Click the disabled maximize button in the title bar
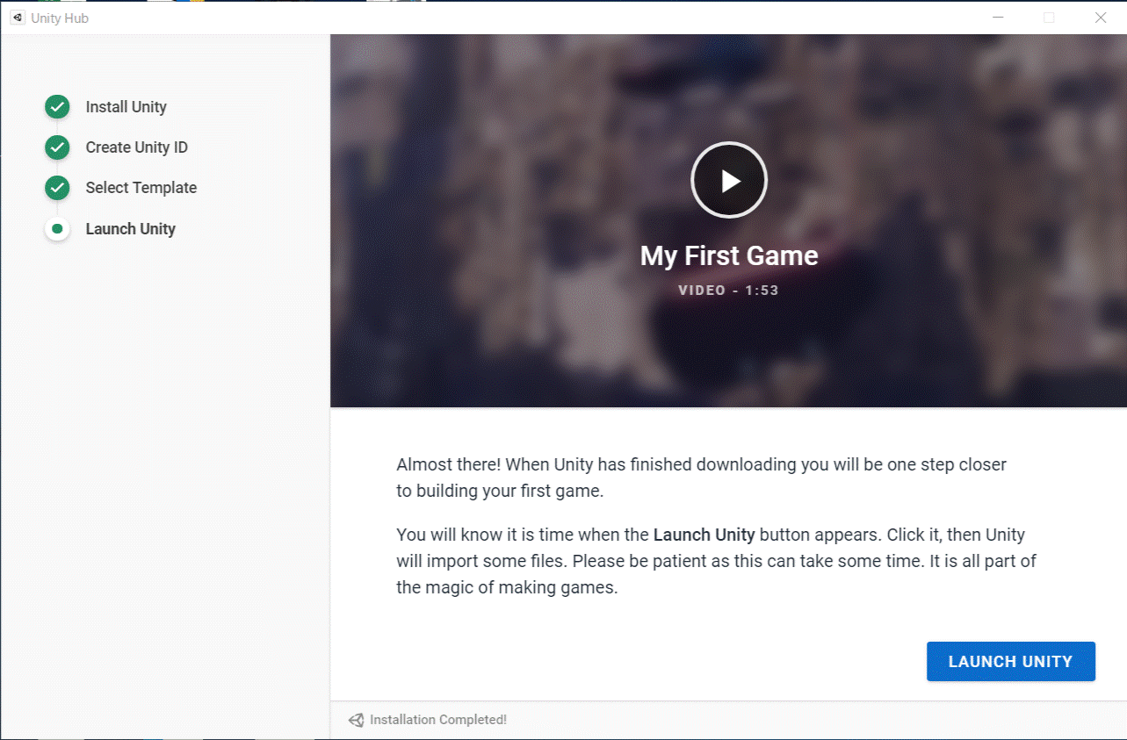Viewport: 1127px width, 740px height. [x=1049, y=18]
